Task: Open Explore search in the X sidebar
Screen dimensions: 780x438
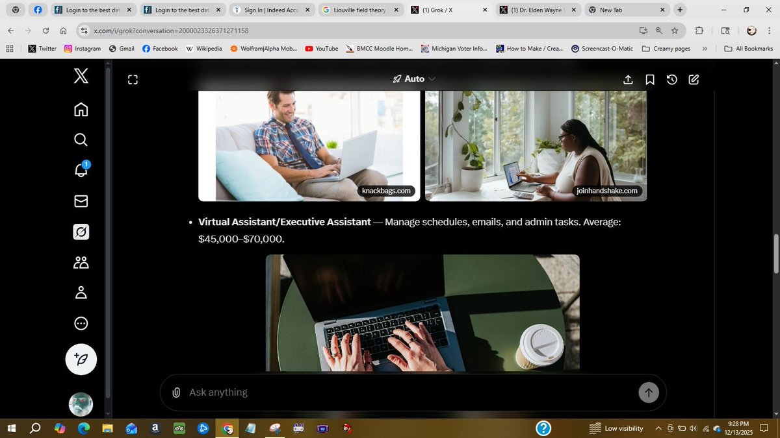Action: point(81,140)
